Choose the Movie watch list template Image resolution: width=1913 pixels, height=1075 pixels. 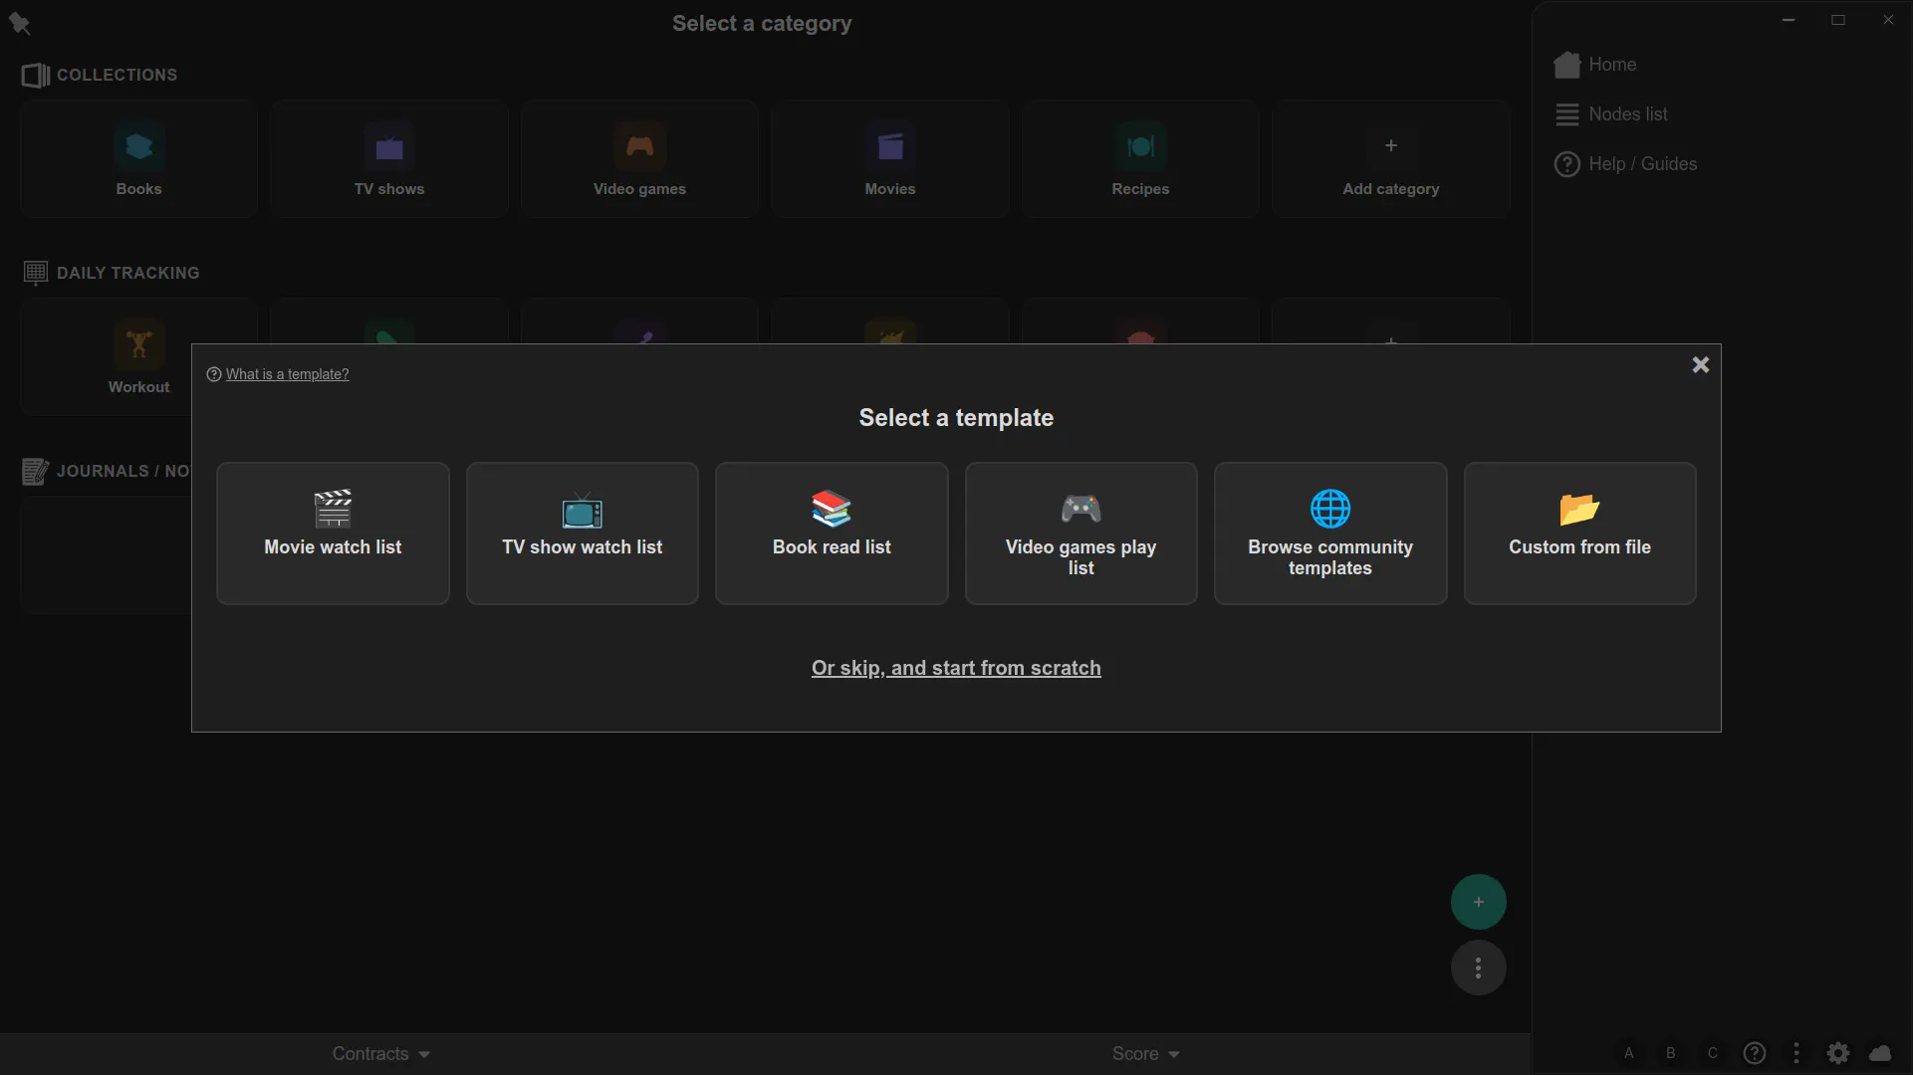pos(333,533)
